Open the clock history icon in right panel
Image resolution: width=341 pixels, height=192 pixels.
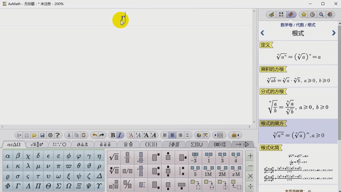pos(312,14)
